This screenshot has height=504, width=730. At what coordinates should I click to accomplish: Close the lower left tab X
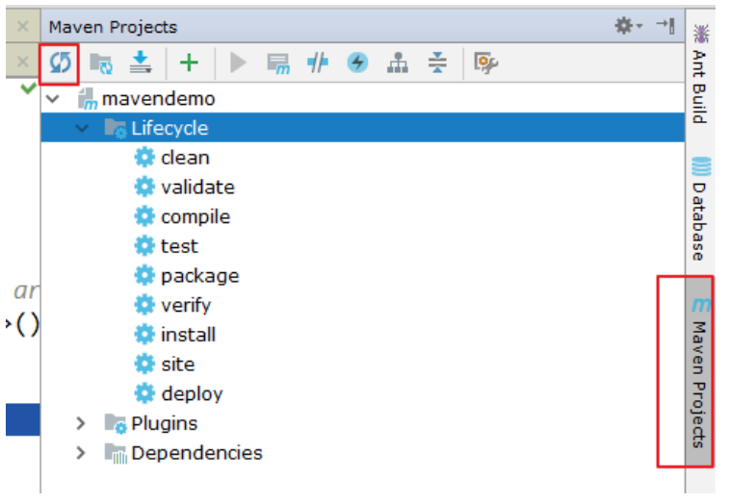coord(22,62)
